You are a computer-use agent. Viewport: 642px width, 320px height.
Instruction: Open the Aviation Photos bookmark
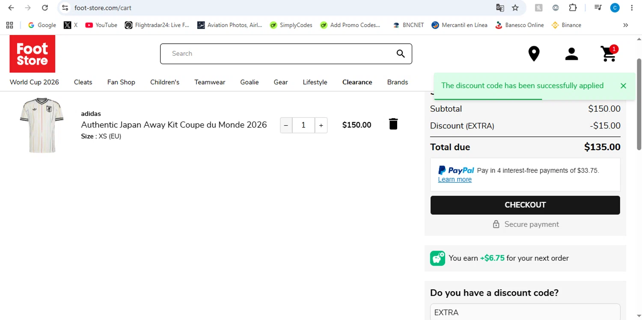click(230, 25)
